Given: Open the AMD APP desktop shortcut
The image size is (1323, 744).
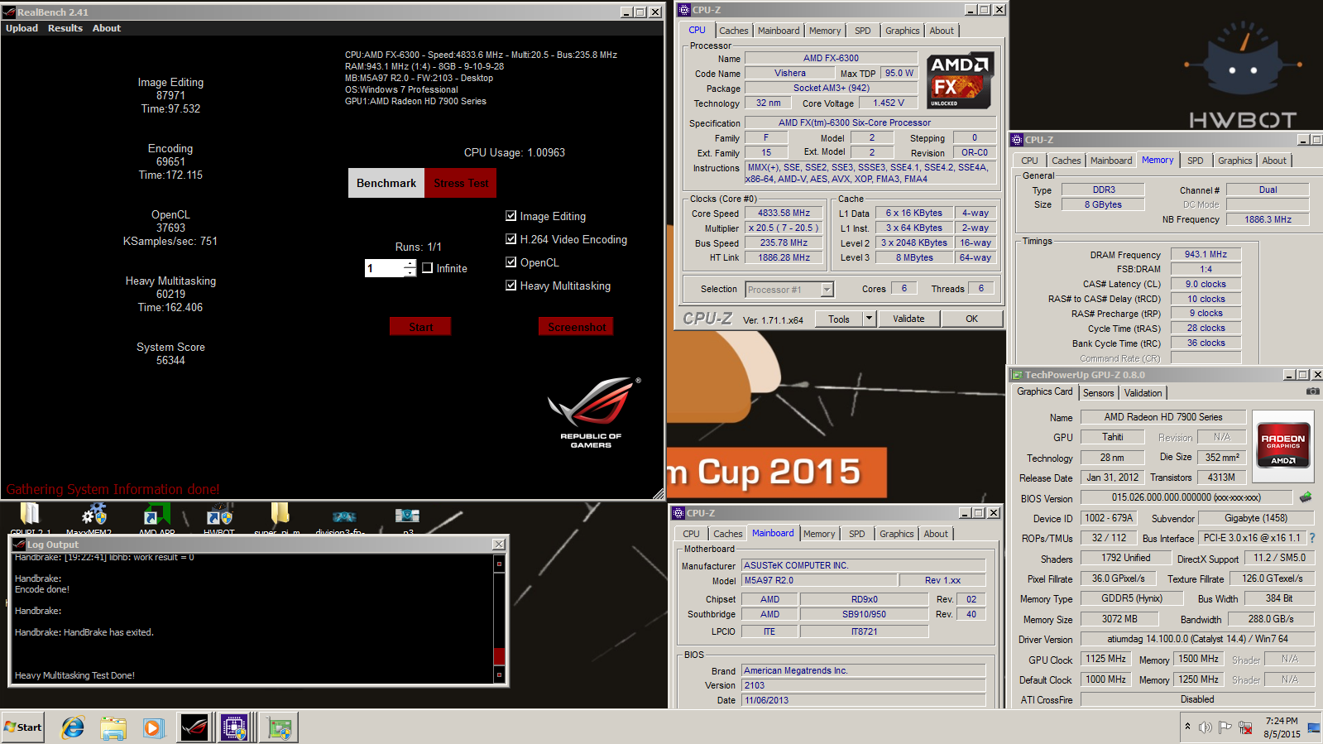Looking at the screenshot, I should 156,516.
